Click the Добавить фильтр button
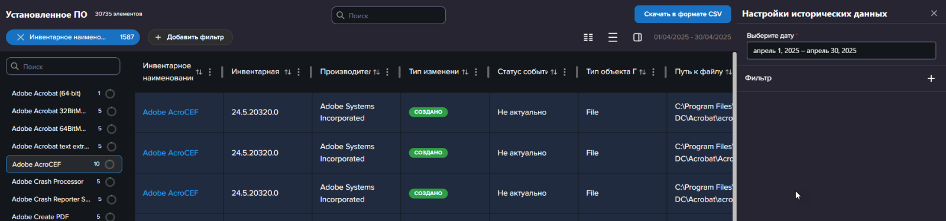 190,37
